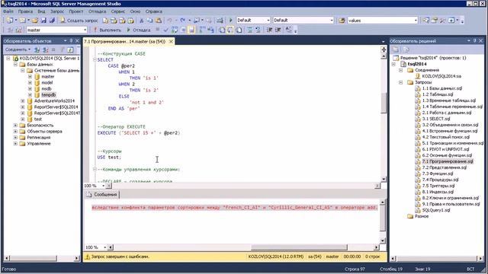Click the find icon beside values box
The height and width of the screenshot is (274, 488).
tap(342, 21)
